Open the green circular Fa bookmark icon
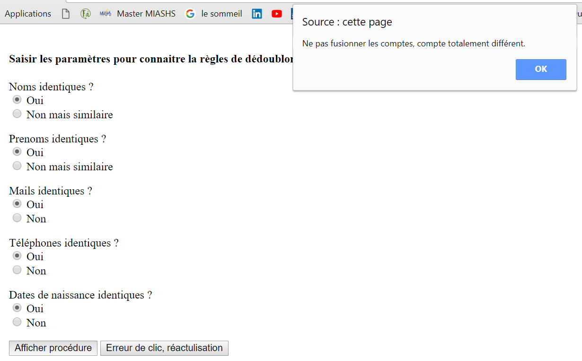The height and width of the screenshot is (361, 582). point(86,14)
